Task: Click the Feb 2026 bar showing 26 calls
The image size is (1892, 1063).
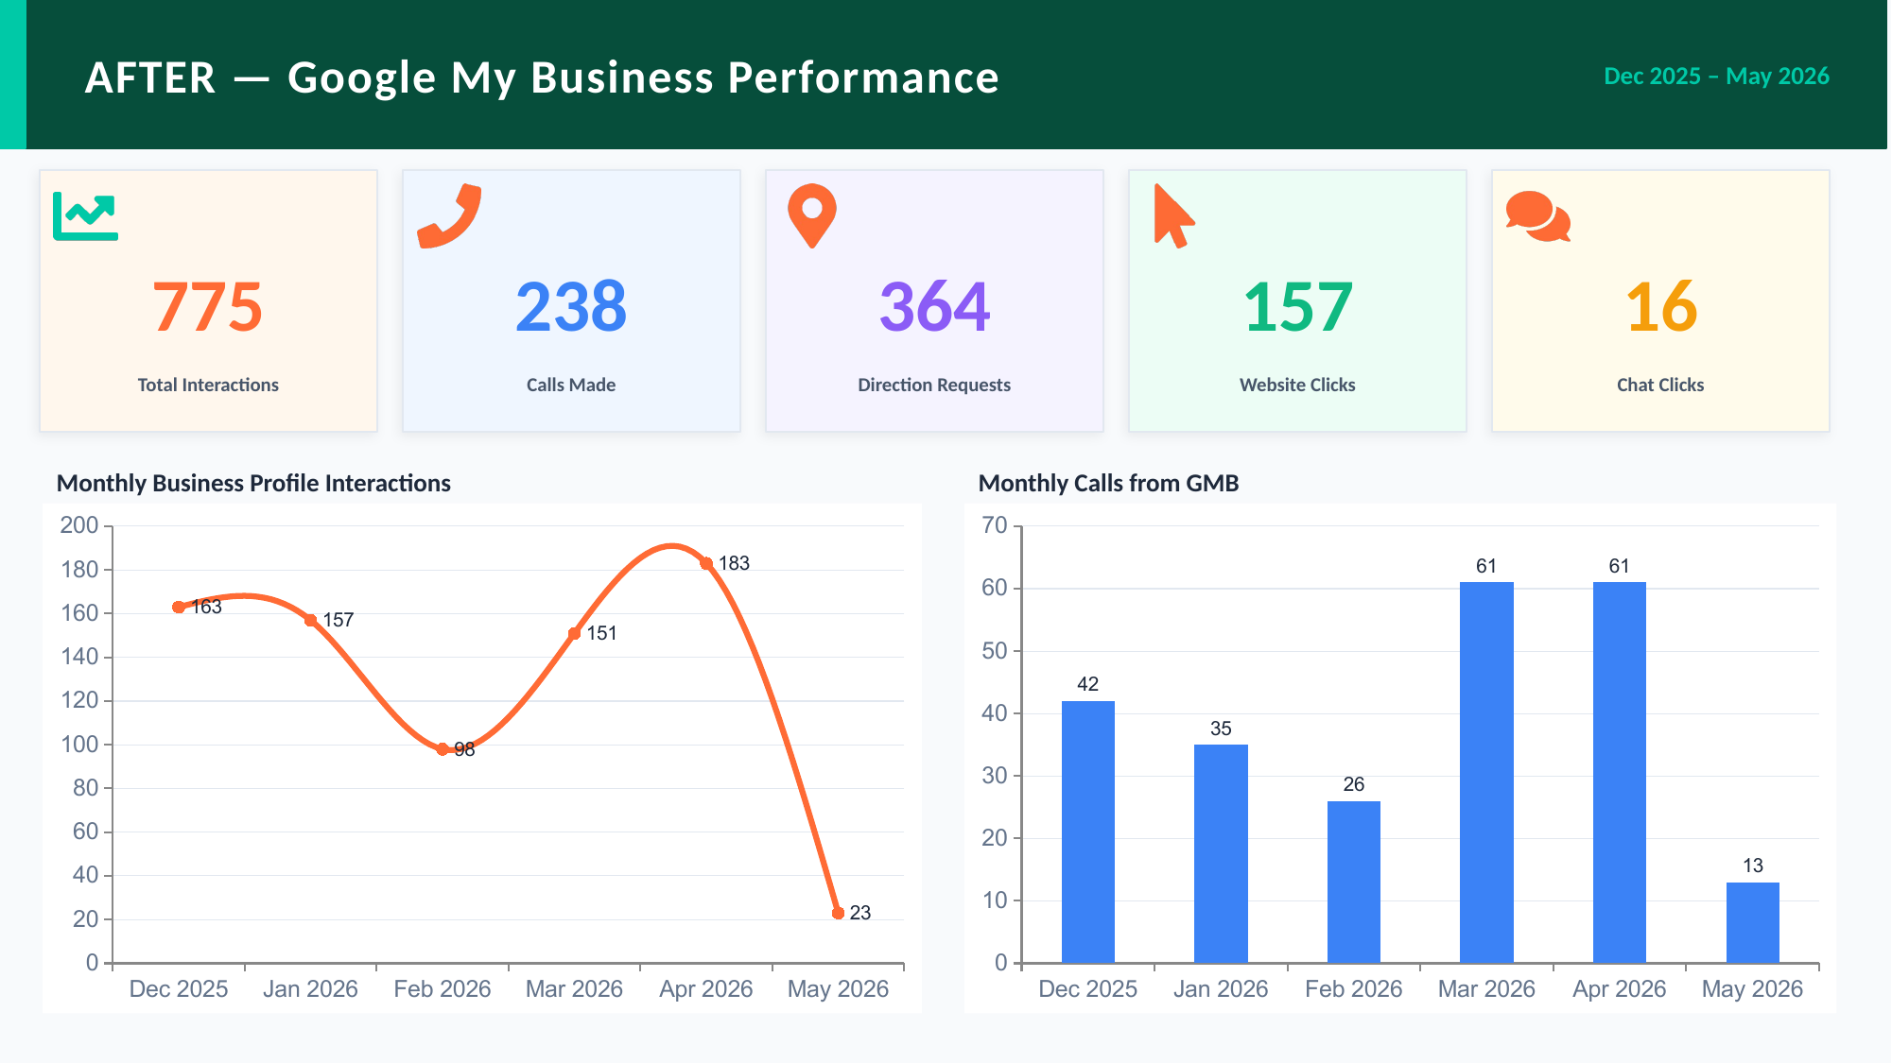Action: pos(1354,882)
